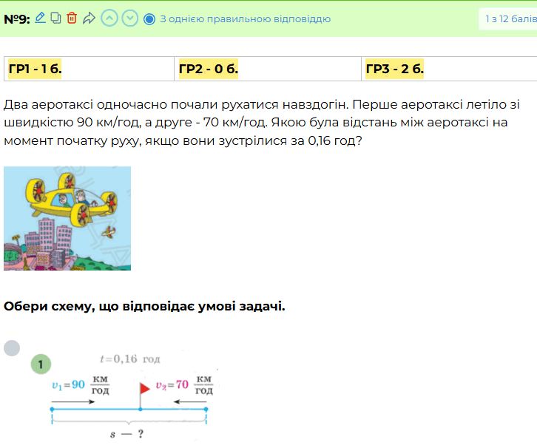Click 'З однією правильною відповіддю' label
The width and height of the screenshot is (537, 445).
(x=246, y=18)
